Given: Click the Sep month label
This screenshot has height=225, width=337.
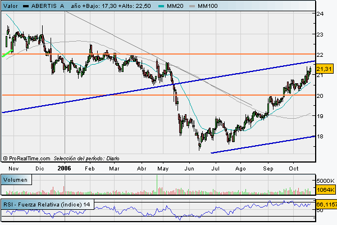Looking at the screenshot, I should point(268,169).
